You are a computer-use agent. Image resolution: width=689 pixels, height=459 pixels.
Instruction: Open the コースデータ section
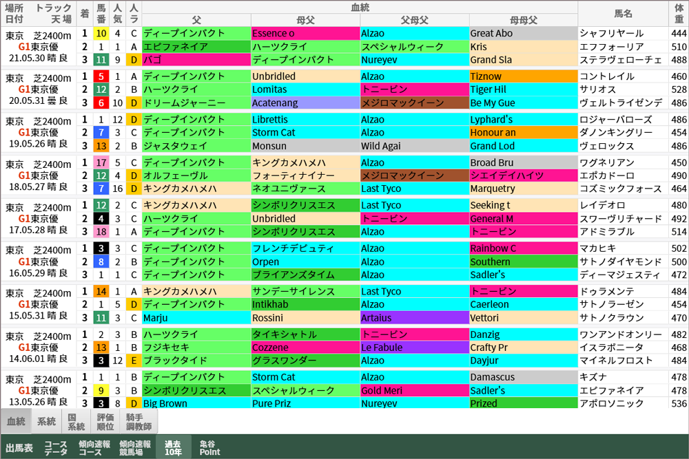pyautogui.click(x=54, y=448)
